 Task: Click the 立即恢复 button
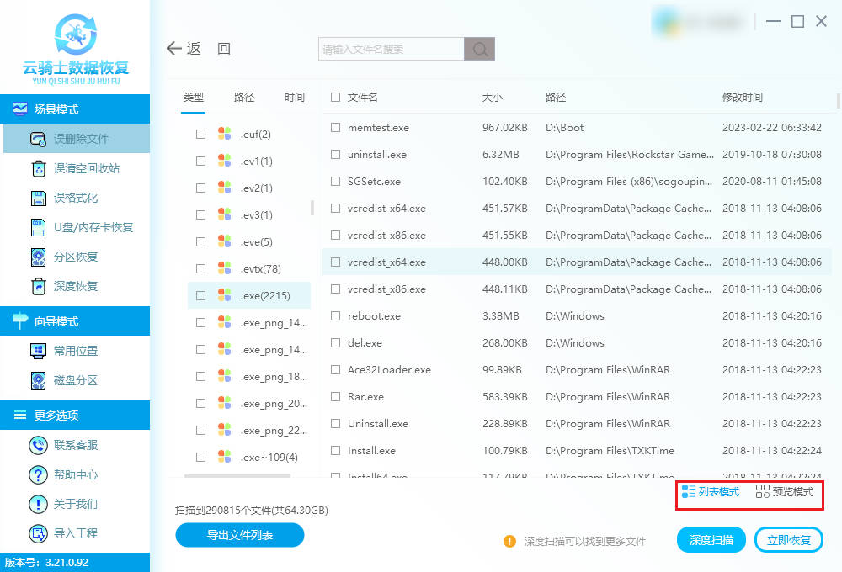pos(789,540)
